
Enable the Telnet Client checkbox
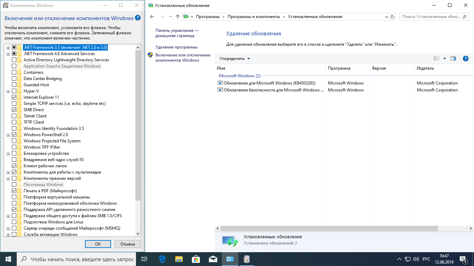(x=14, y=116)
